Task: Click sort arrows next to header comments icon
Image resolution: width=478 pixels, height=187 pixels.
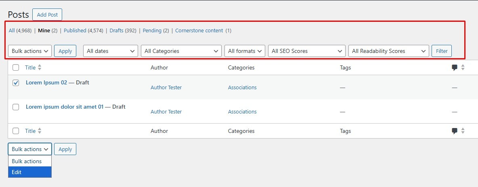Action: click(463, 68)
